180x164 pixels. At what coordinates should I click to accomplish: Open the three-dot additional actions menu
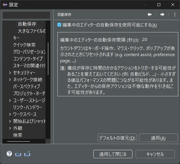[175, 14]
